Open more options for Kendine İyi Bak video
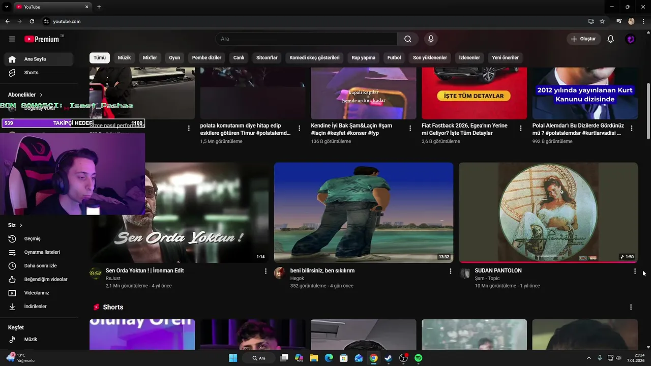 pyautogui.click(x=410, y=128)
